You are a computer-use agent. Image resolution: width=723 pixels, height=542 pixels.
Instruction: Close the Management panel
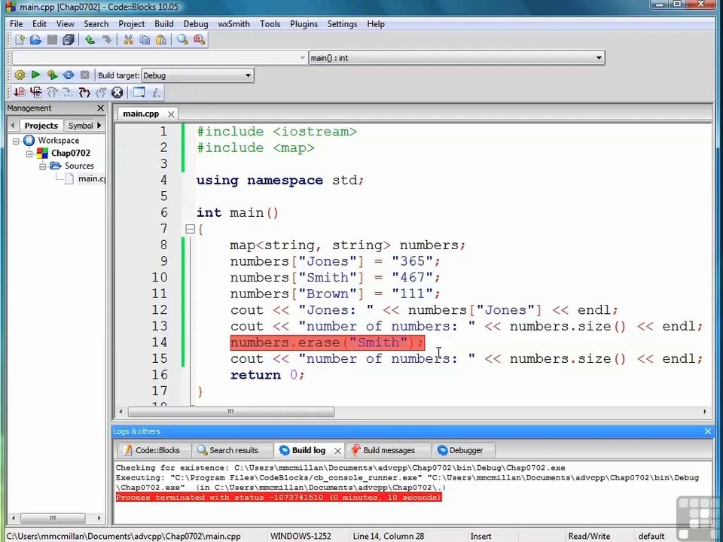point(100,108)
